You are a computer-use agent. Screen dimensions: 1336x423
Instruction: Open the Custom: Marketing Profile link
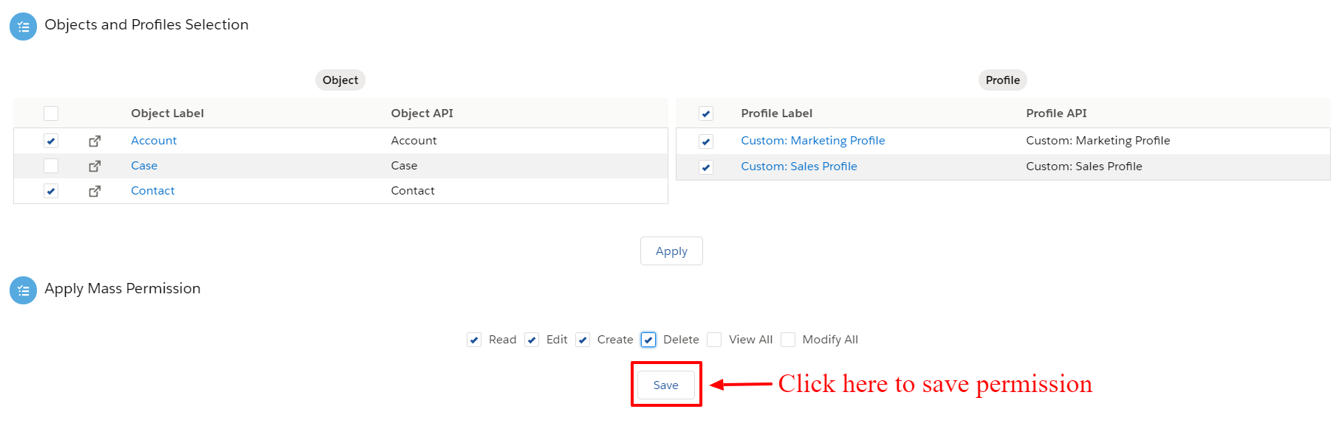[x=813, y=141]
